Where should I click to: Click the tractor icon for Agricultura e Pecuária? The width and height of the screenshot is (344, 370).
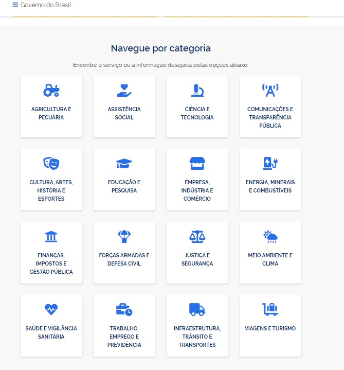click(51, 91)
